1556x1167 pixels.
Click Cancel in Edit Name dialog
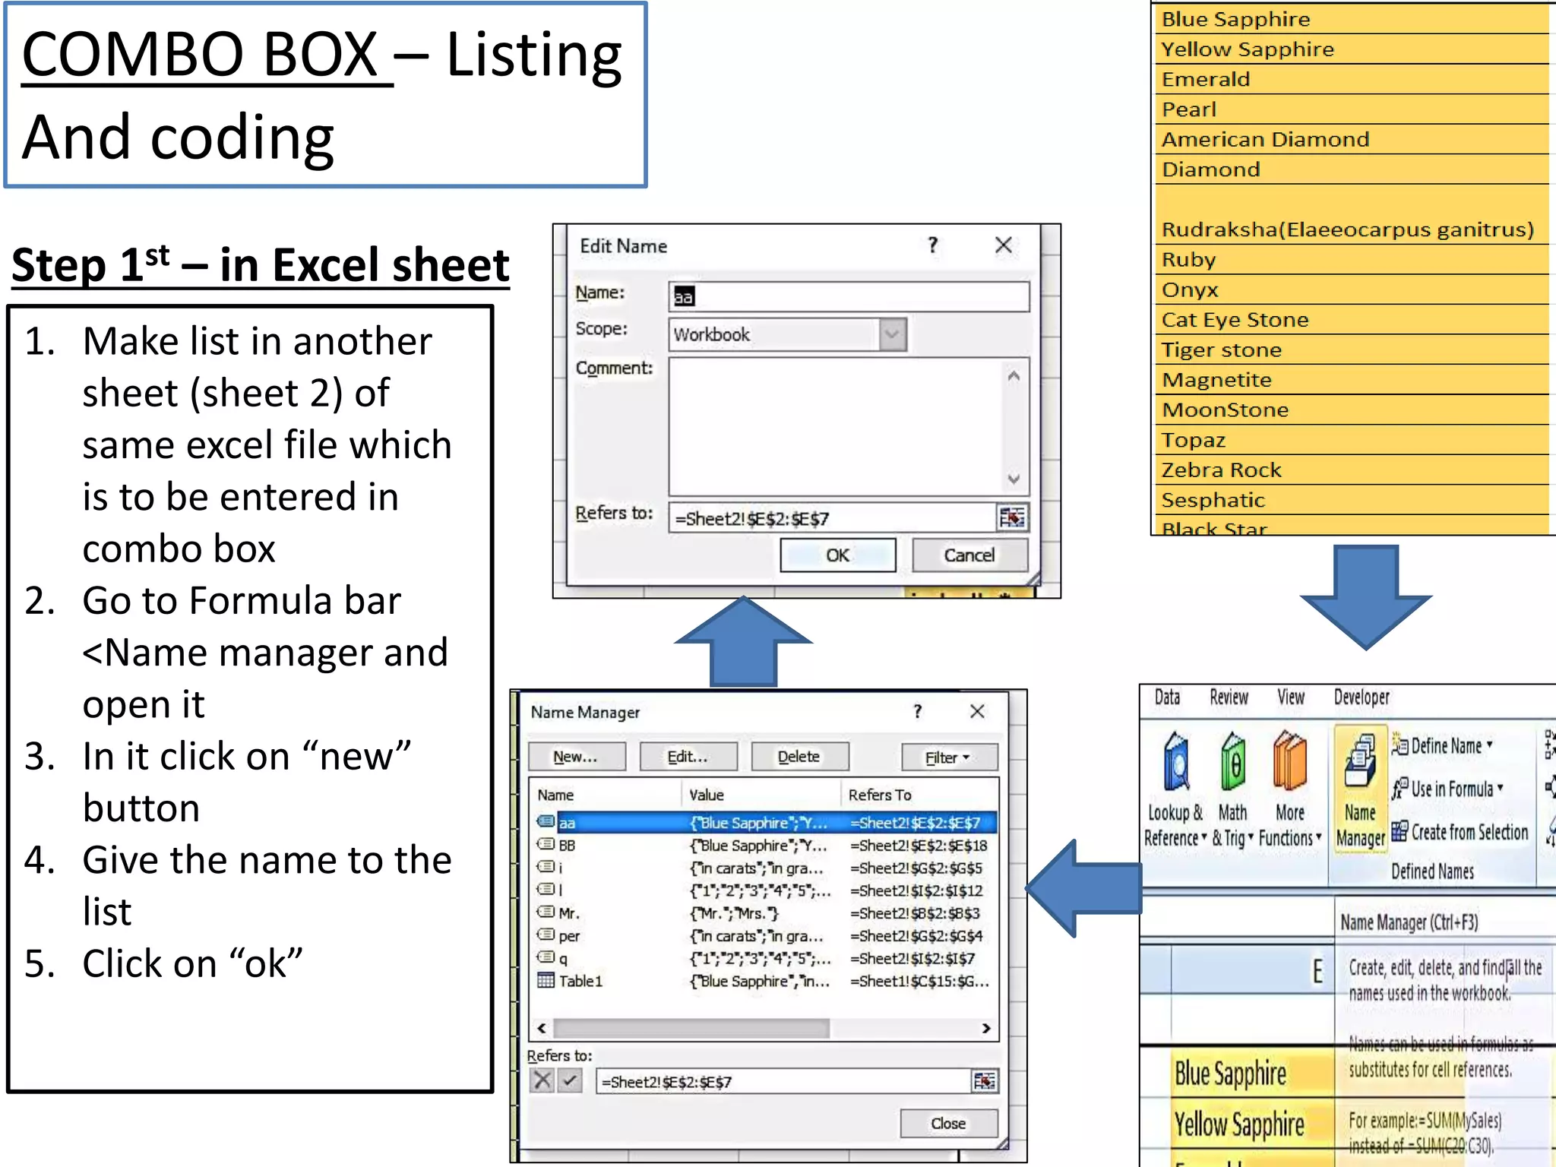pyautogui.click(x=969, y=555)
